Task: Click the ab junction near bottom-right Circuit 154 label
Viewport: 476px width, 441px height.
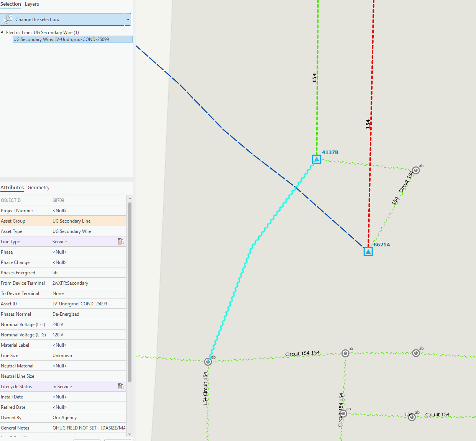Action: (x=412, y=417)
